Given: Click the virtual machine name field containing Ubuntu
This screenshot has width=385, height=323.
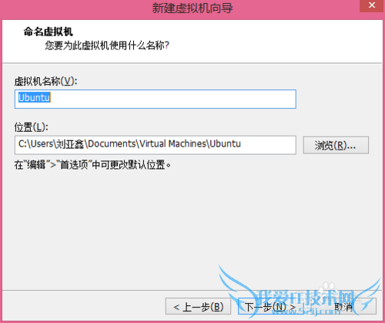Looking at the screenshot, I should tap(156, 99).
